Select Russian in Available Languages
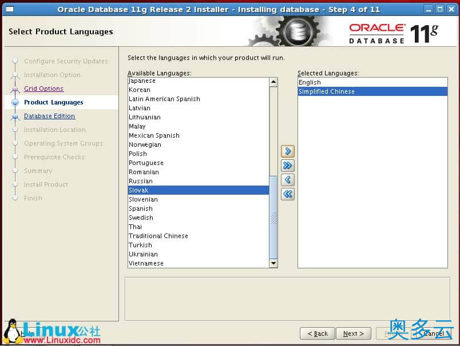 click(x=199, y=181)
